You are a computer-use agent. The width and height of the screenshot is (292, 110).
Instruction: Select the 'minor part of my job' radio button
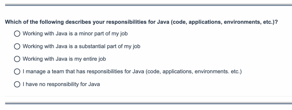pos(17,34)
